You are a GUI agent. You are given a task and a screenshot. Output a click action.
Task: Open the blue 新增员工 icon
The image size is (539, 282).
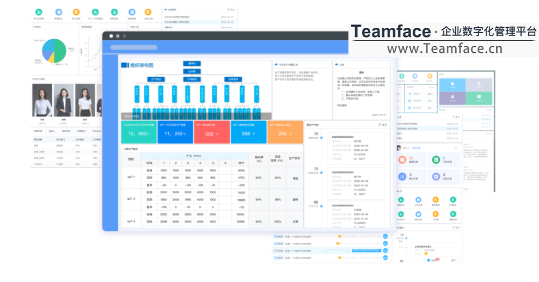59,12
